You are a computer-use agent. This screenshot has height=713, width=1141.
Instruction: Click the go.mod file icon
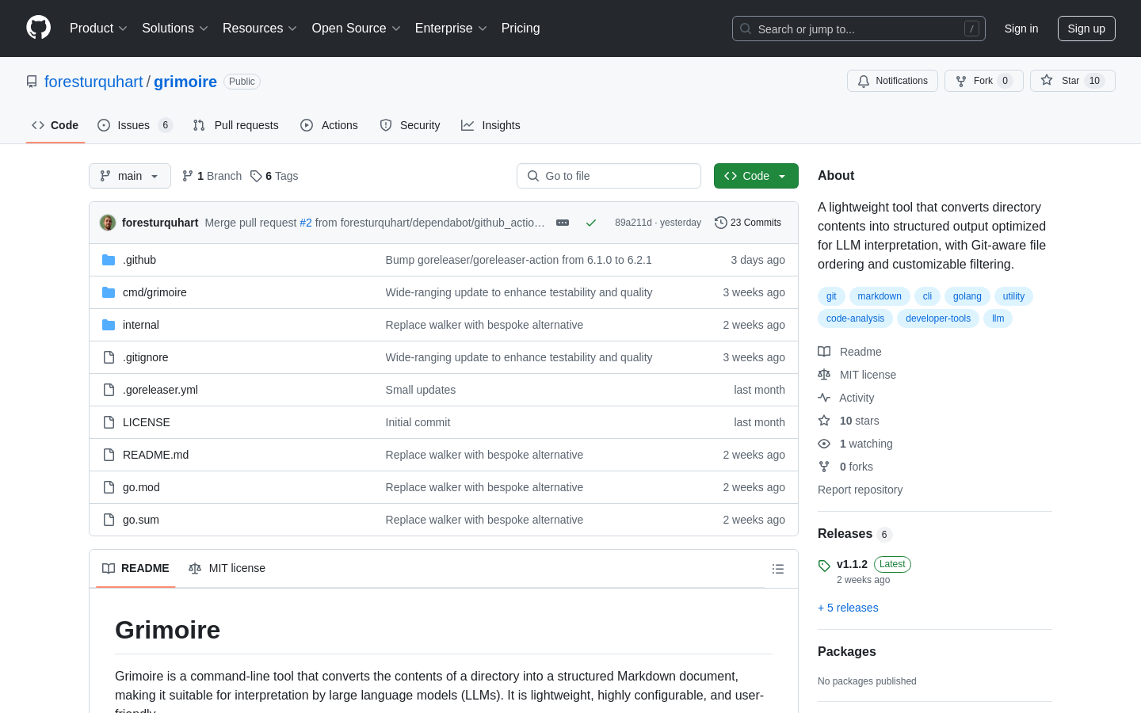point(109,487)
